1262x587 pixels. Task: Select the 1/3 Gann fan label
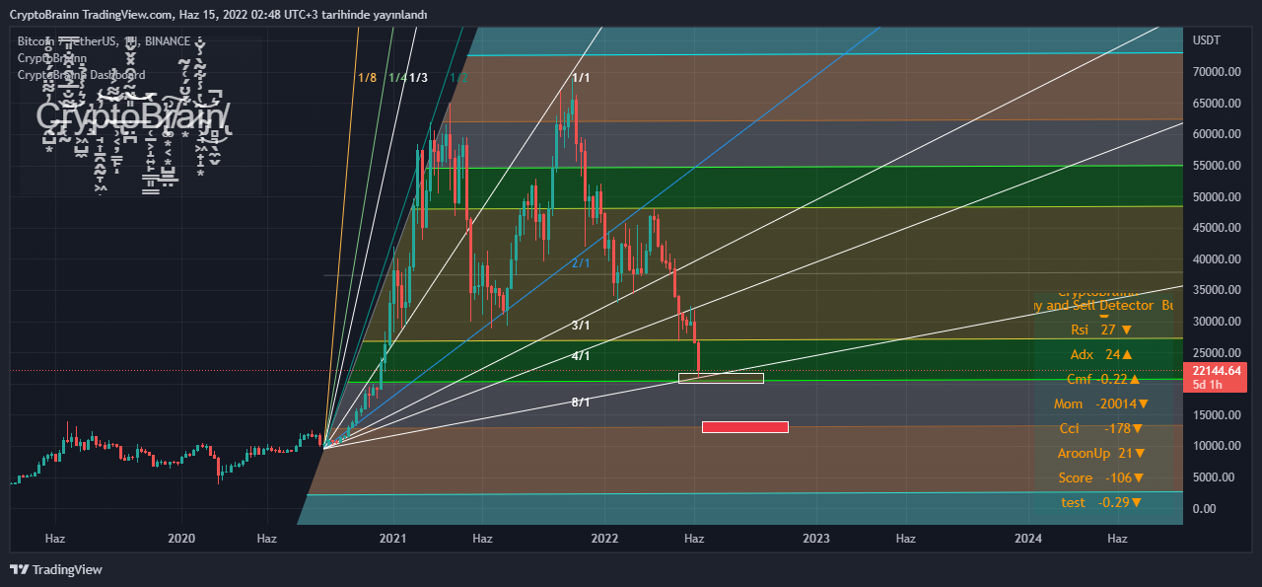click(418, 77)
